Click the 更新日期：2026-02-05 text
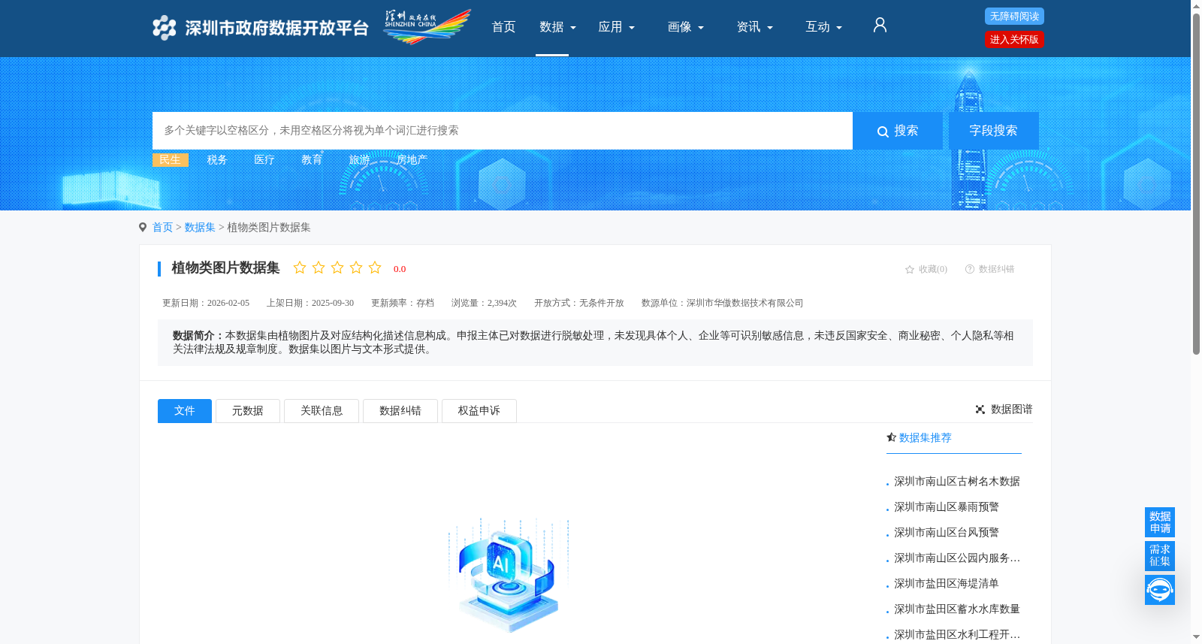 pyautogui.click(x=206, y=303)
